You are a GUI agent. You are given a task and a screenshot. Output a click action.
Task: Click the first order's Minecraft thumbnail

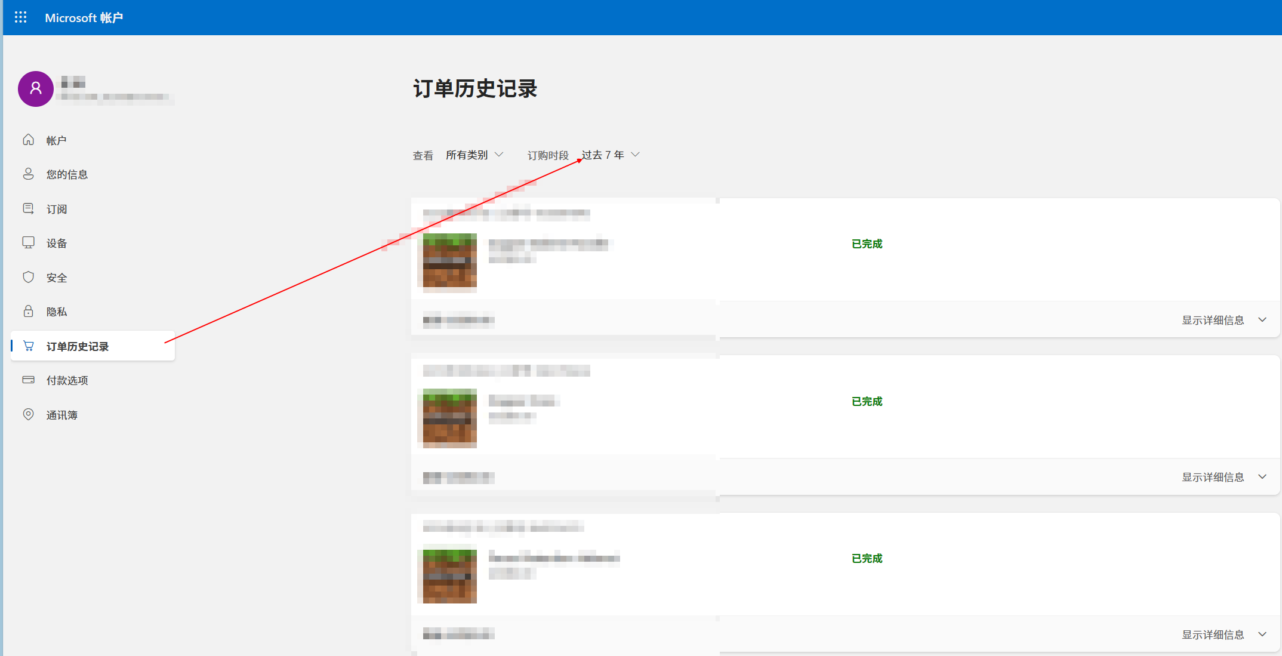[x=449, y=261]
